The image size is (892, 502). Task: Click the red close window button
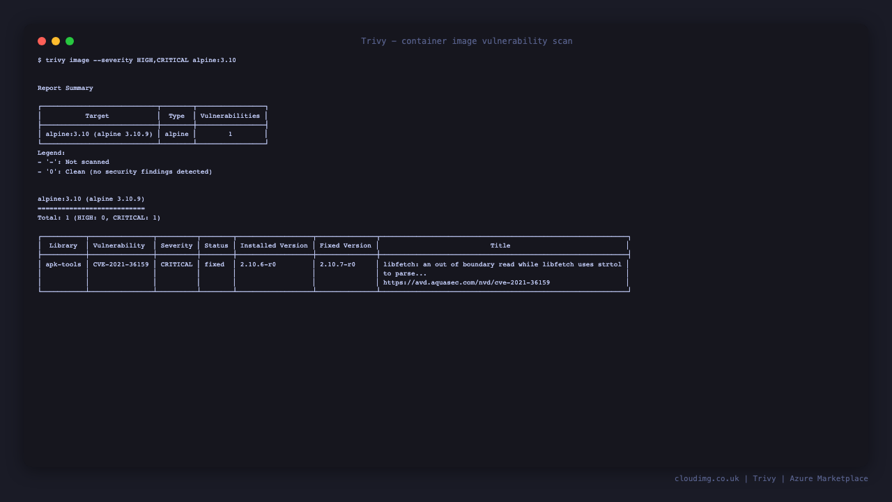click(x=42, y=41)
